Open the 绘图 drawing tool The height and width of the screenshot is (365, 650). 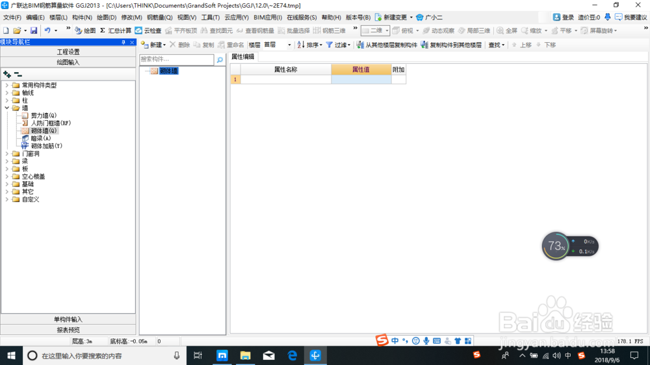(x=85, y=31)
